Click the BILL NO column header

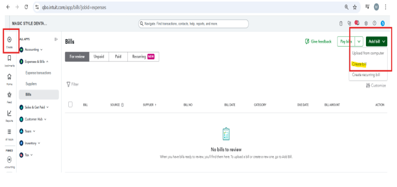(x=188, y=105)
